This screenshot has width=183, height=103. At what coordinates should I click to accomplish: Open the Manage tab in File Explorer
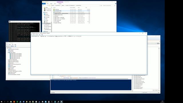pyautogui.click(x=60, y=4)
